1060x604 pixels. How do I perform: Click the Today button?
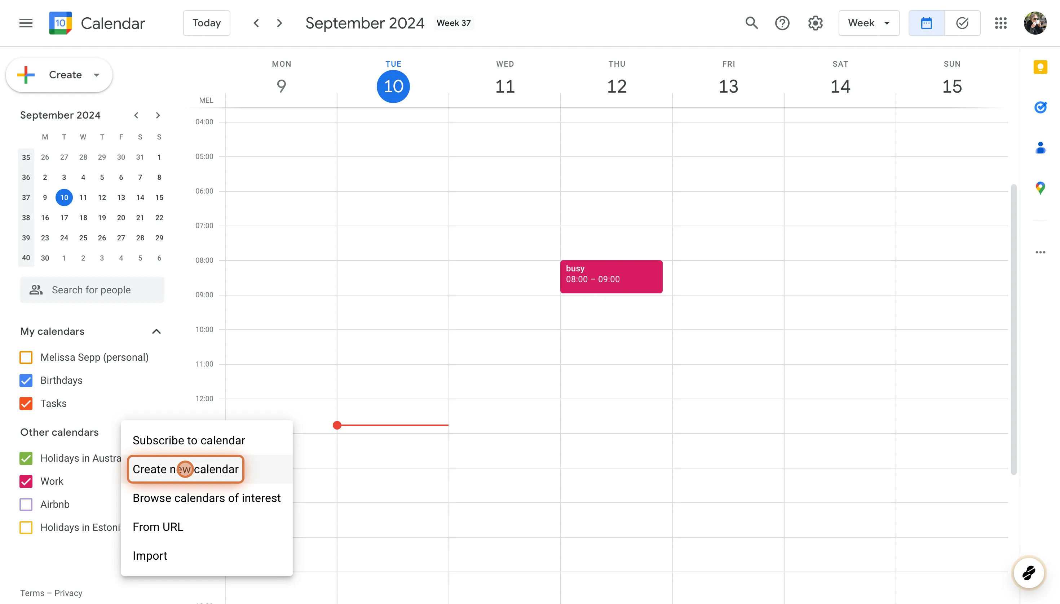point(206,23)
